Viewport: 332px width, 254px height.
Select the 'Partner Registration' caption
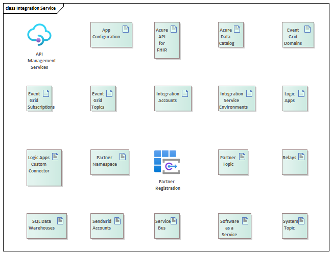tap(168, 185)
